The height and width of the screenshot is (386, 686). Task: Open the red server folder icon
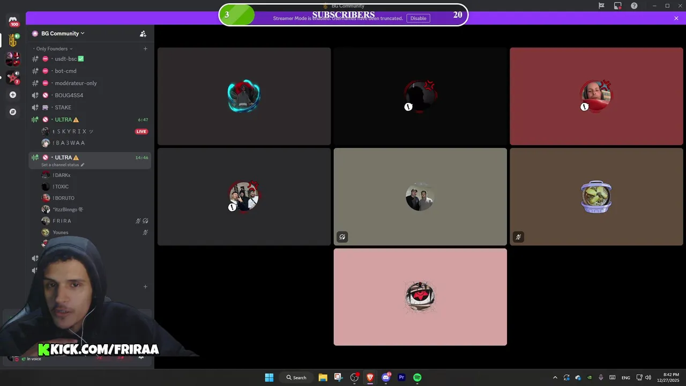[13, 59]
